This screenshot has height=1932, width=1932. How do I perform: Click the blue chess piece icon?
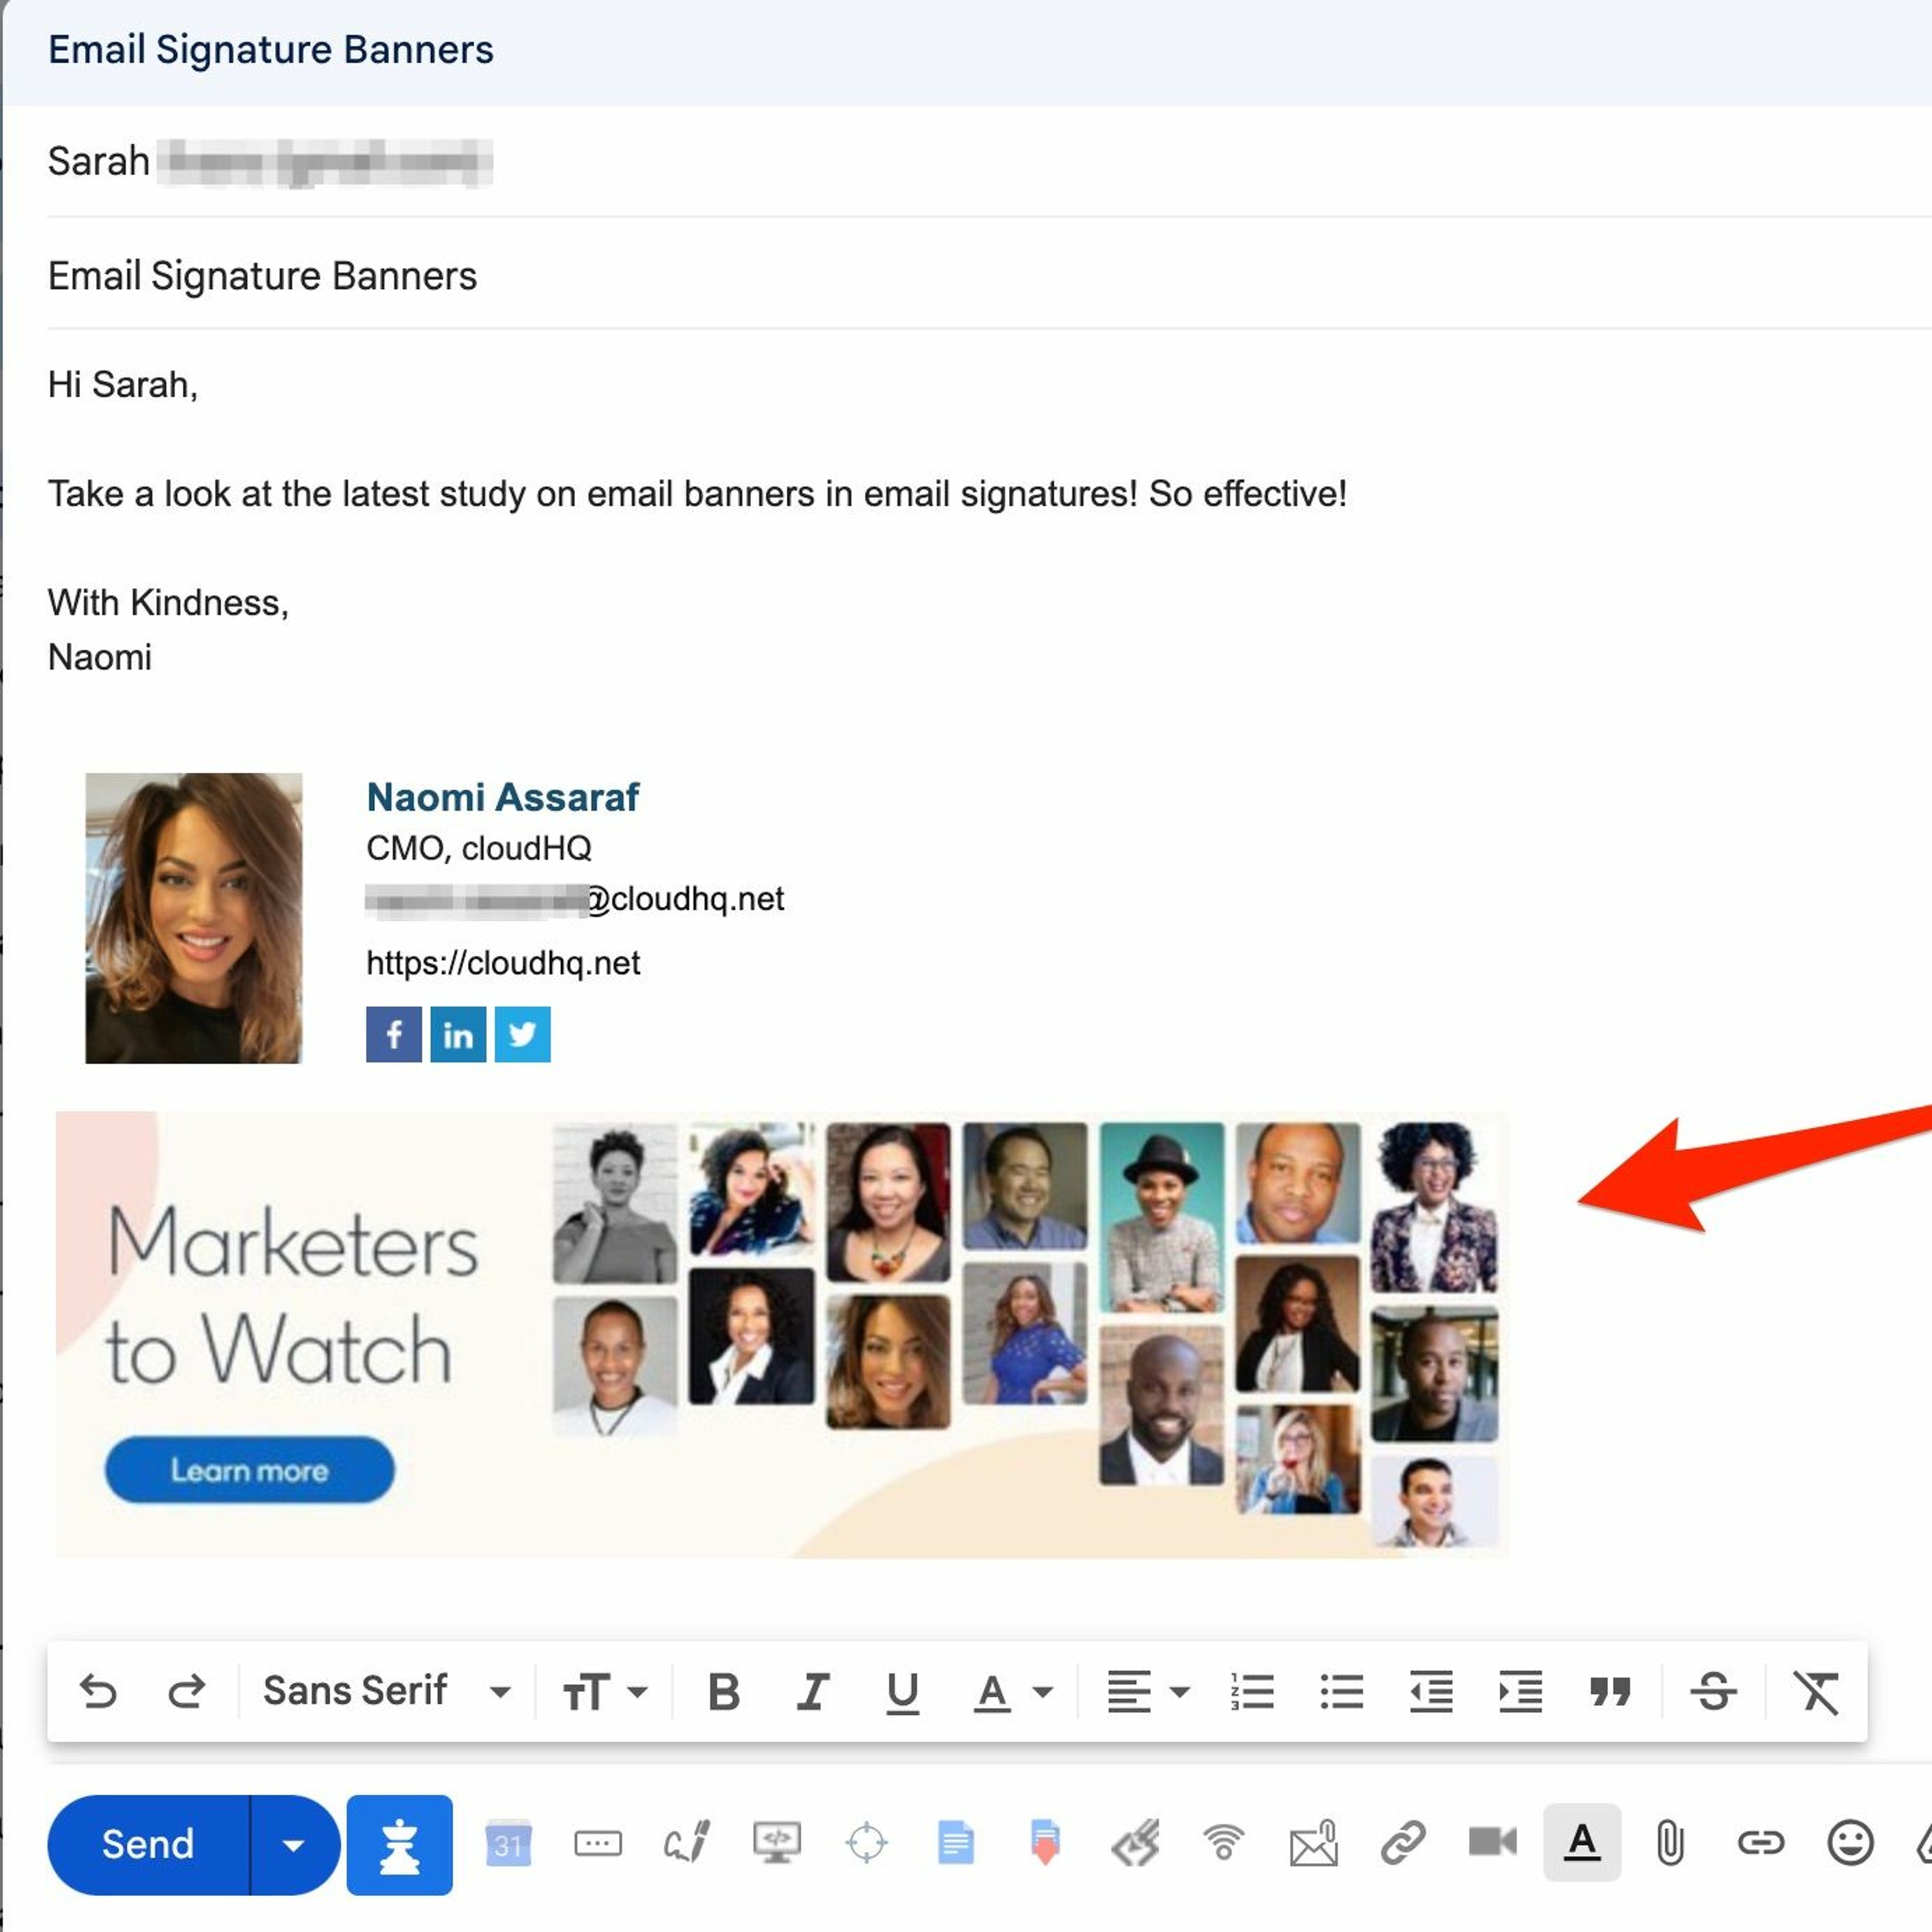(x=399, y=1845)
